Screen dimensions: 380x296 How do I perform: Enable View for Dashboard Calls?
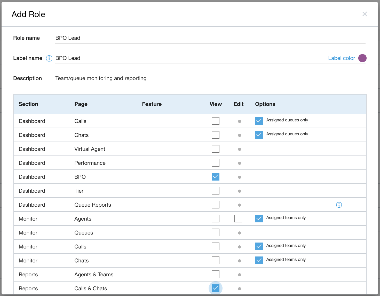(216, 121)
